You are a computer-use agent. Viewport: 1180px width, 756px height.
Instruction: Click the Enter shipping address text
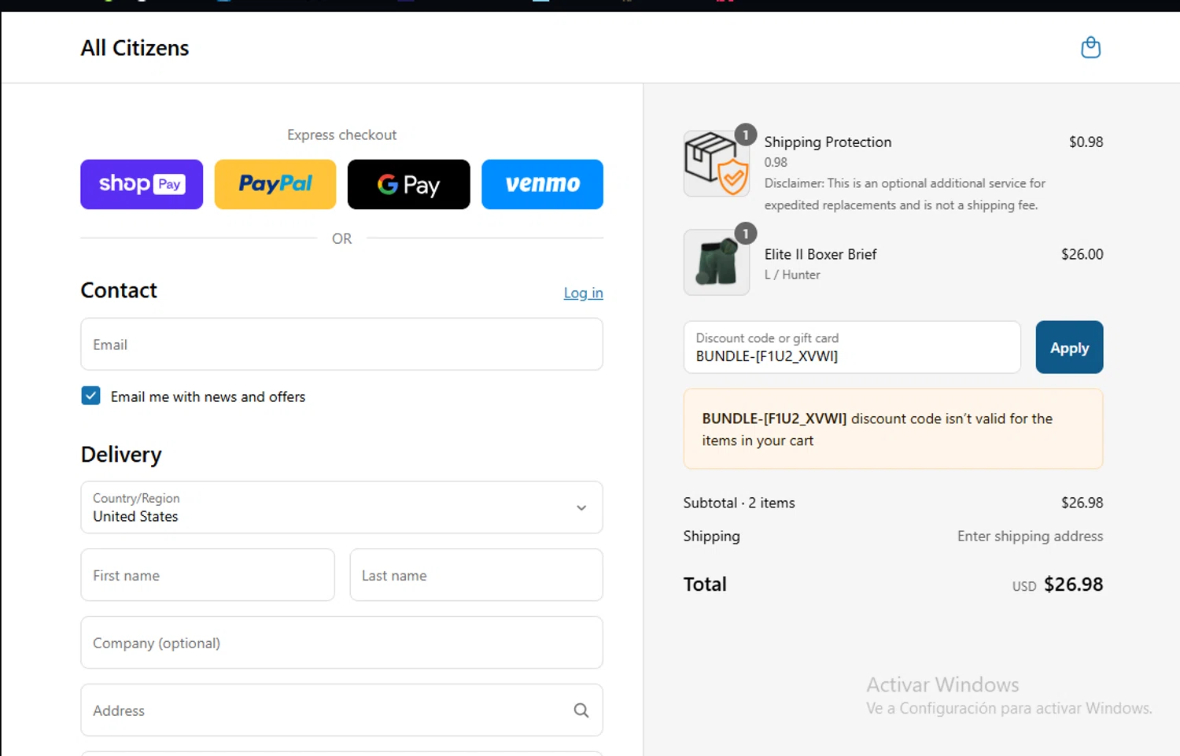1030,536
